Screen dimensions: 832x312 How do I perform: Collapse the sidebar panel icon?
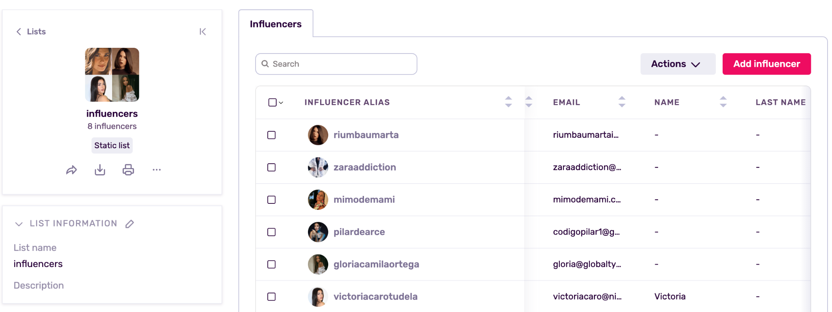tap(203, 32)
